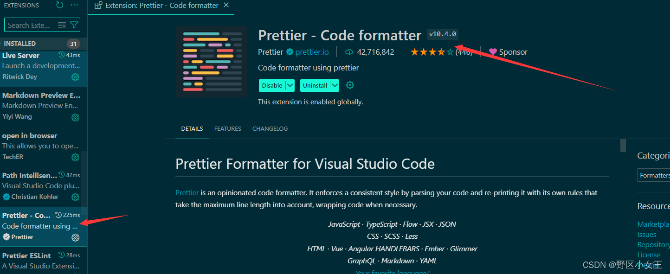Disable the Prettier extension
This screenshot has height=274, width=670.
(272, 85)
